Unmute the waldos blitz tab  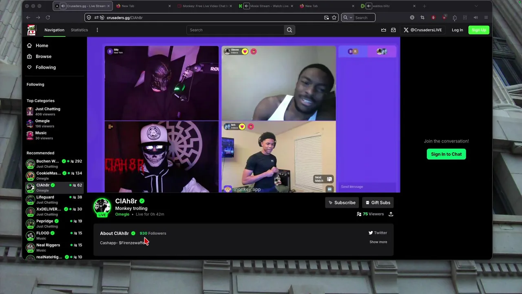369,6
